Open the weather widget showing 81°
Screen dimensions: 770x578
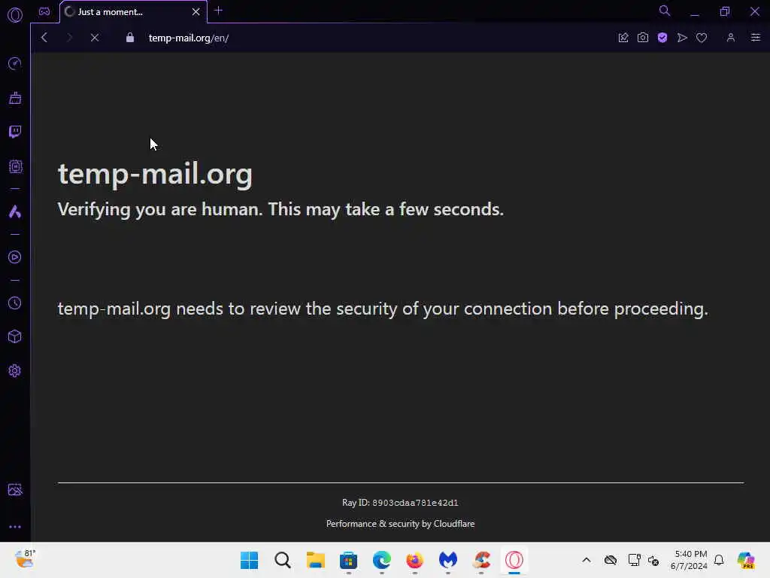(x=25, y=559)
